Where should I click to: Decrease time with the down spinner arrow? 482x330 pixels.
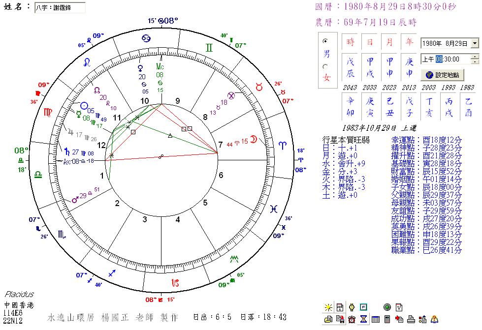(x=475, y=61)
